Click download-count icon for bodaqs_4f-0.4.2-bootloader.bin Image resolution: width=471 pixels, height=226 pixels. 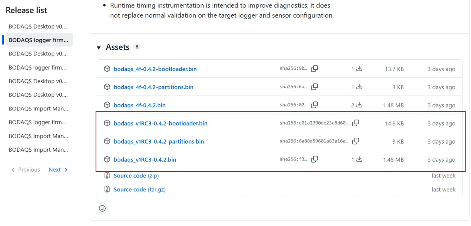pyautogui.click(x=359, y=69)
